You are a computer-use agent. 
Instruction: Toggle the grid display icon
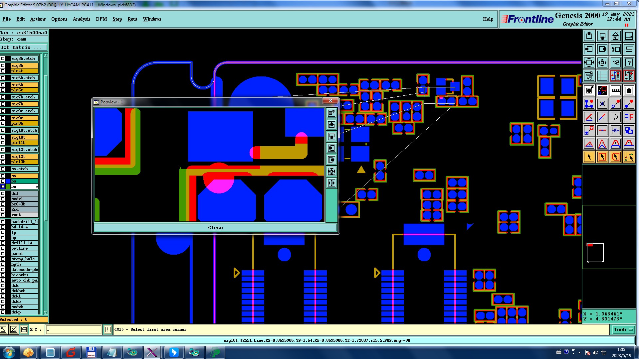point(602,76)
